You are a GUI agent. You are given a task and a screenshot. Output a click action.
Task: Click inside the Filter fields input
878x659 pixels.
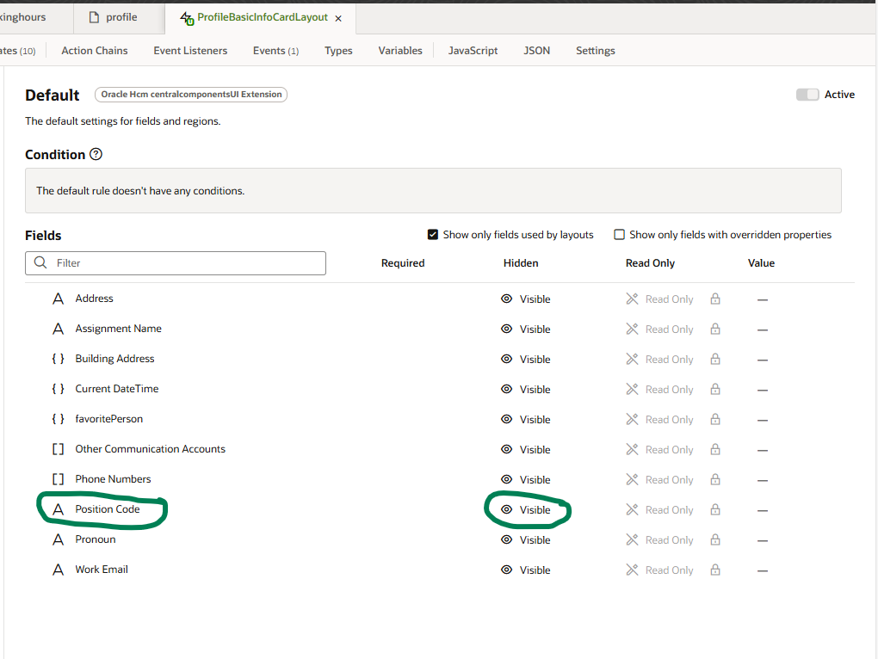coord(176,263)
